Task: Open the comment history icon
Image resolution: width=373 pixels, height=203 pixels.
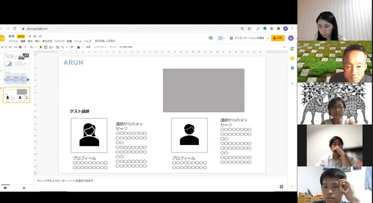Action: pyautogui.click(x=210, y=38)
